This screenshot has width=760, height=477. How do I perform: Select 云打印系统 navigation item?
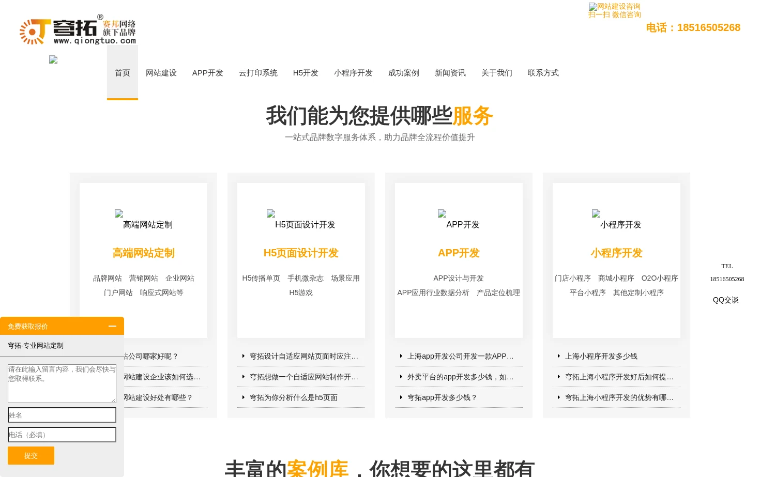coord(259,73)
